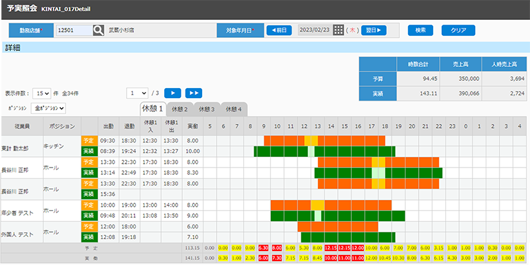
Task: Switch to the 休憩3 tab
Action: coord(207,109)
